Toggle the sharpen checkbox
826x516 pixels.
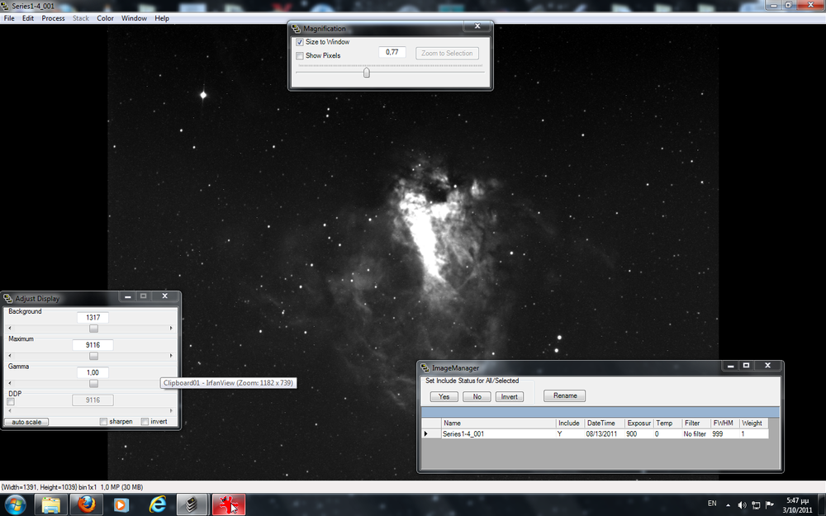point(103,422)
